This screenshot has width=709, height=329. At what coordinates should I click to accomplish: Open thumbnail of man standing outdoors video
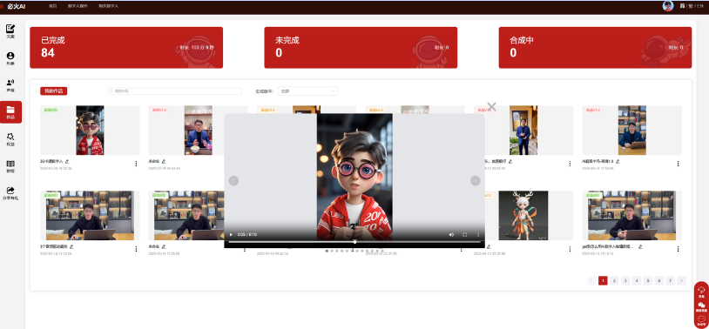tap(523, 131)
